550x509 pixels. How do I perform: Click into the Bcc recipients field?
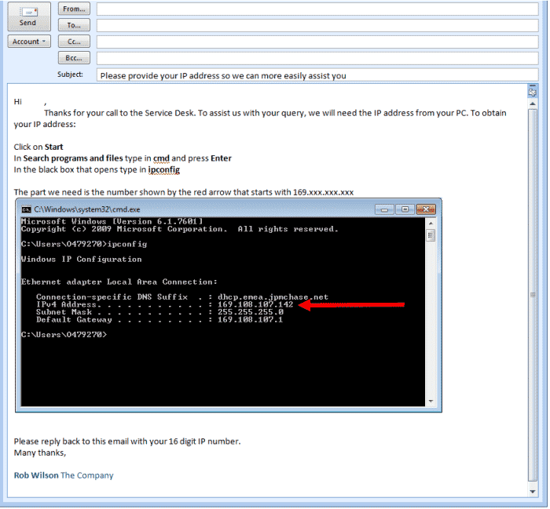click(x=317, y=58)
